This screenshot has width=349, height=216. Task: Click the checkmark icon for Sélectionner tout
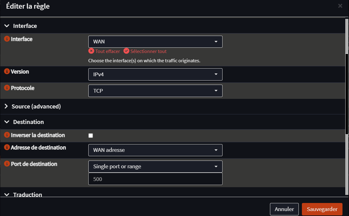[x=126, y=51]
